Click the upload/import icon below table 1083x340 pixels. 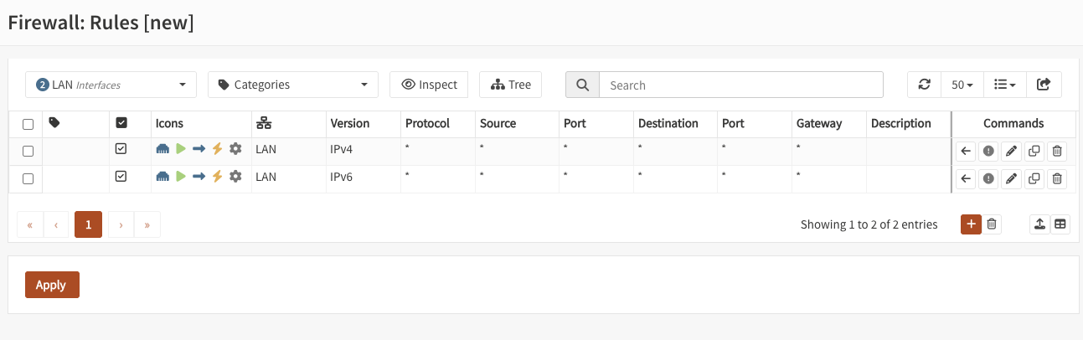(1039, 224)
